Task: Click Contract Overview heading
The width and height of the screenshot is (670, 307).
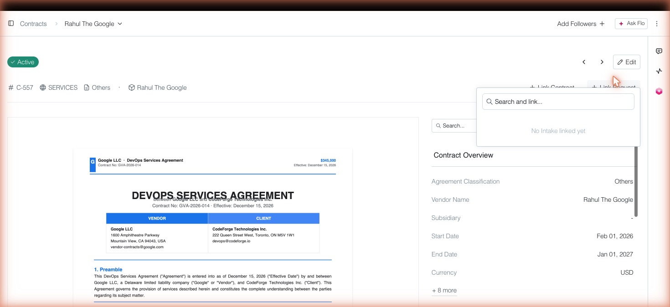Action: (464, 155)
